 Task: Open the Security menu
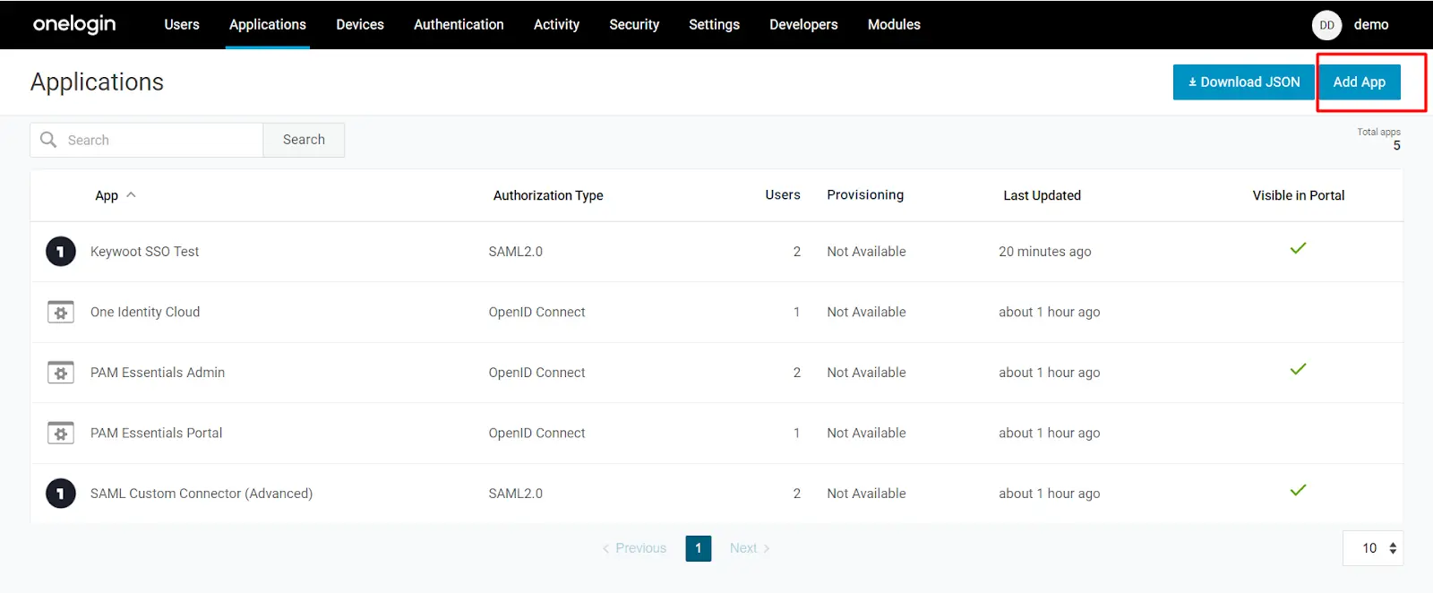click(634, 24)
